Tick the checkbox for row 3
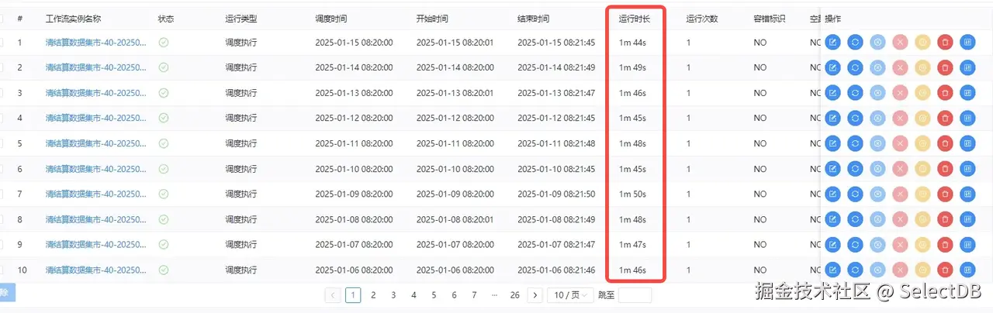993x313 pixels. click(x=1, y=93)
